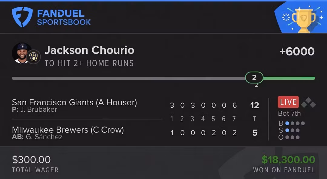The height and width of the screenshot is (179, 327).
Task: Click the Bot 7th inning status
Action: (x=289, y=113)
